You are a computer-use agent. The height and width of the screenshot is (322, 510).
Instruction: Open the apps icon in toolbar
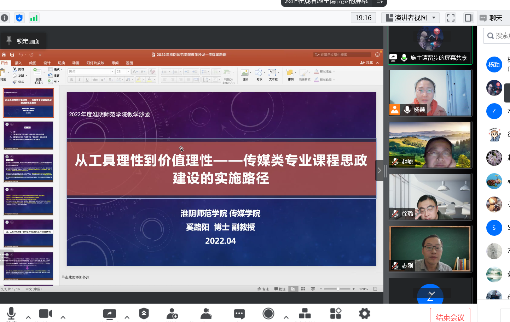coord(336,314)
